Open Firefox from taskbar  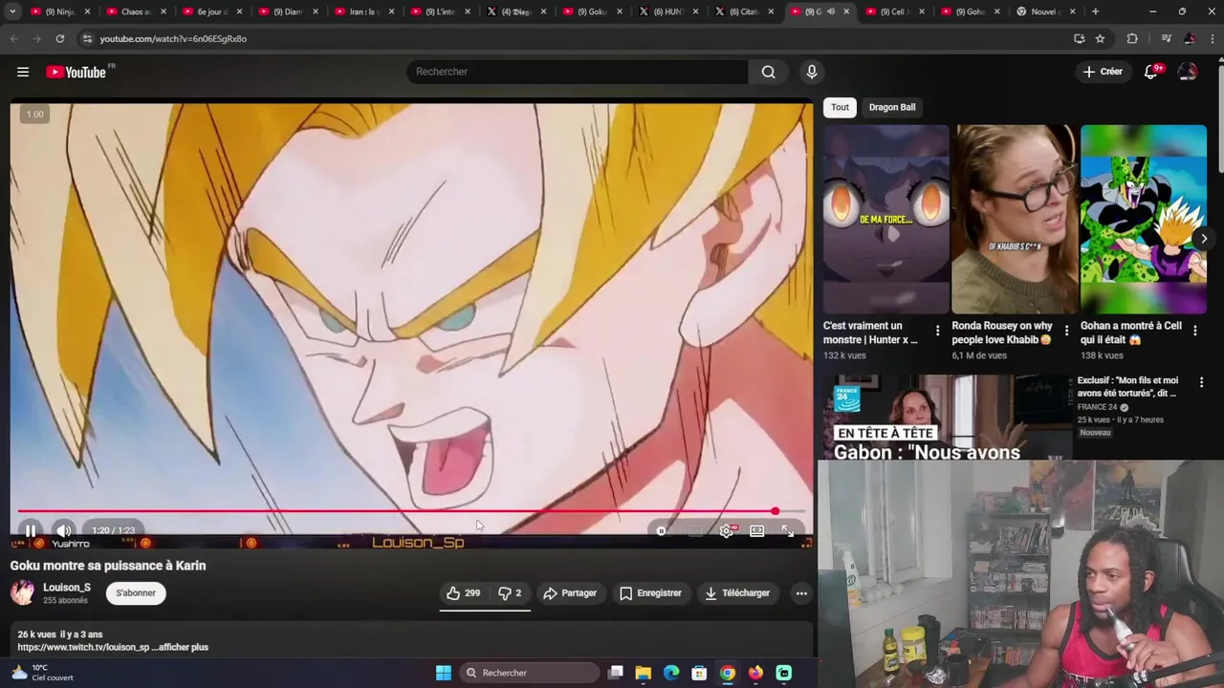pos(755,673)
